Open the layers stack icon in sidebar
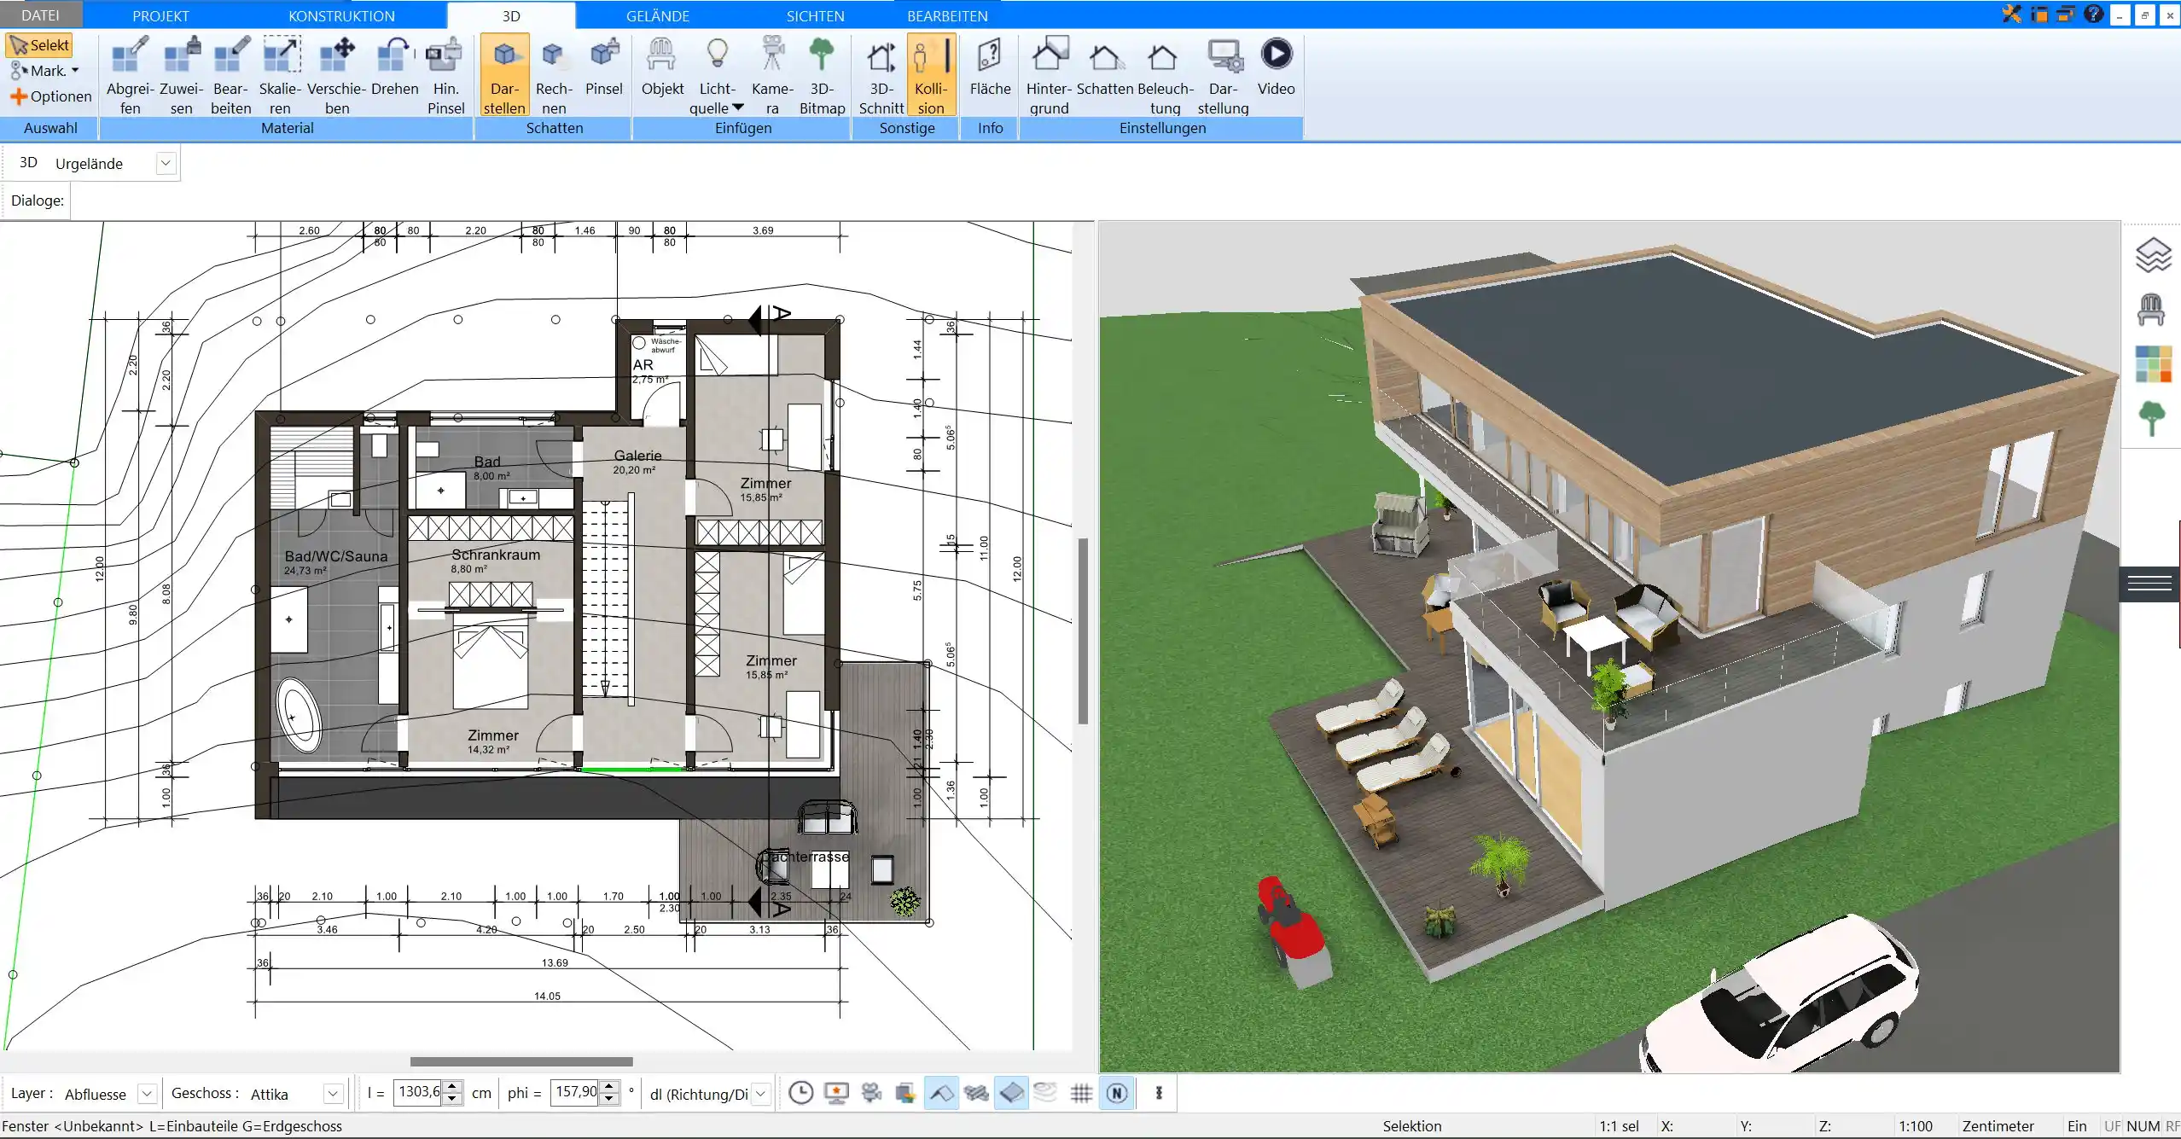Viewport: 2181px width, 1139px height. (x=2153, y=255)
